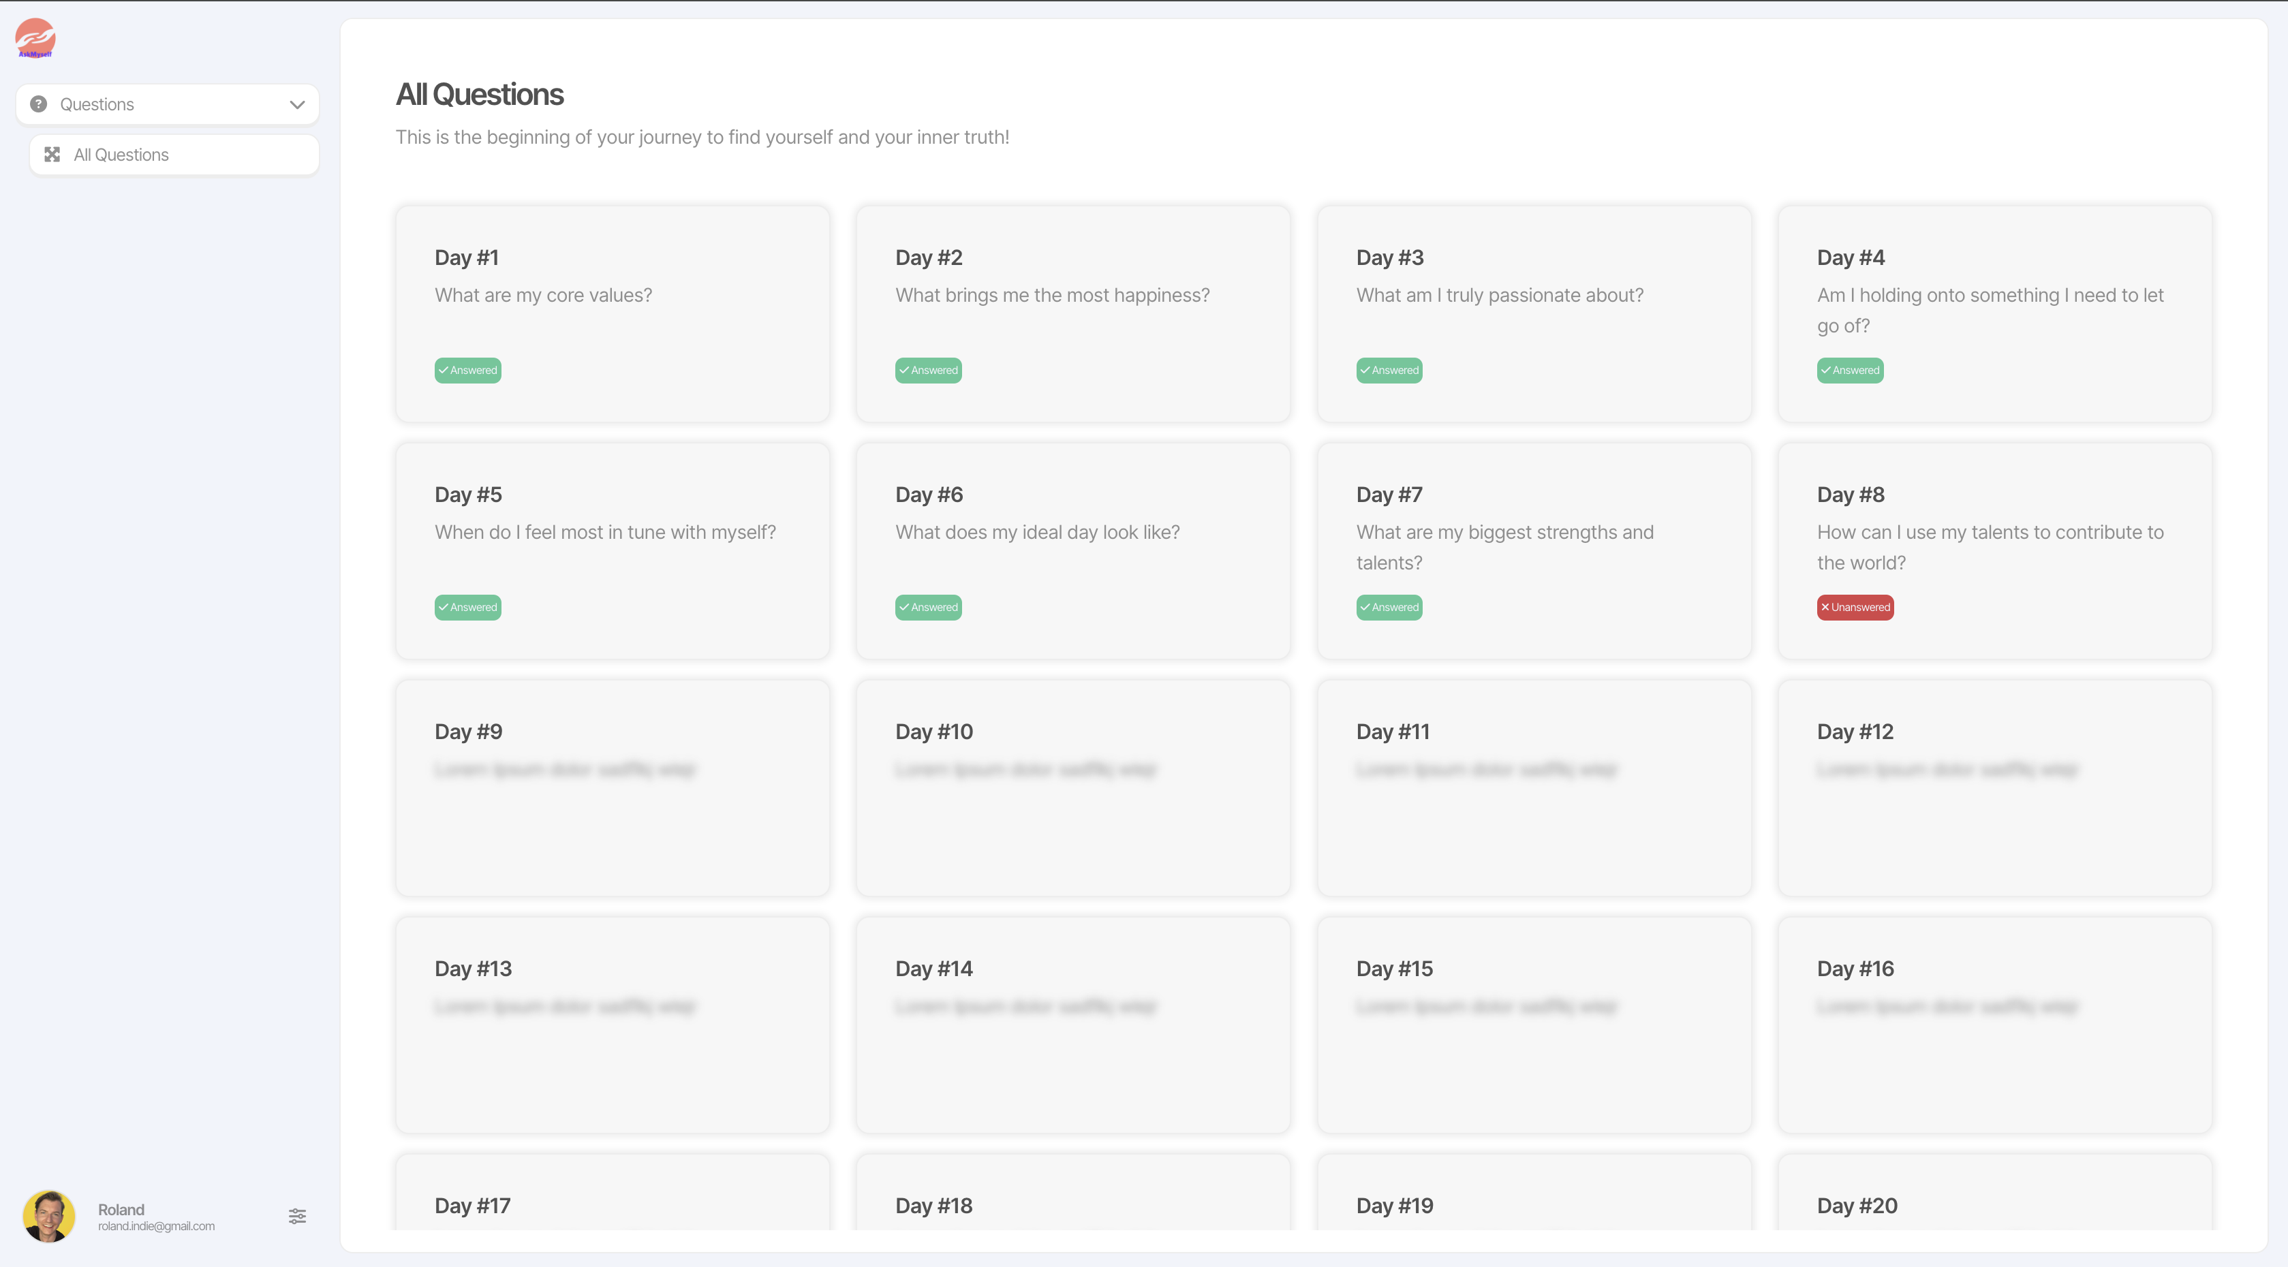
Task: Click the Roland user name
Action: pos(121,1209)
